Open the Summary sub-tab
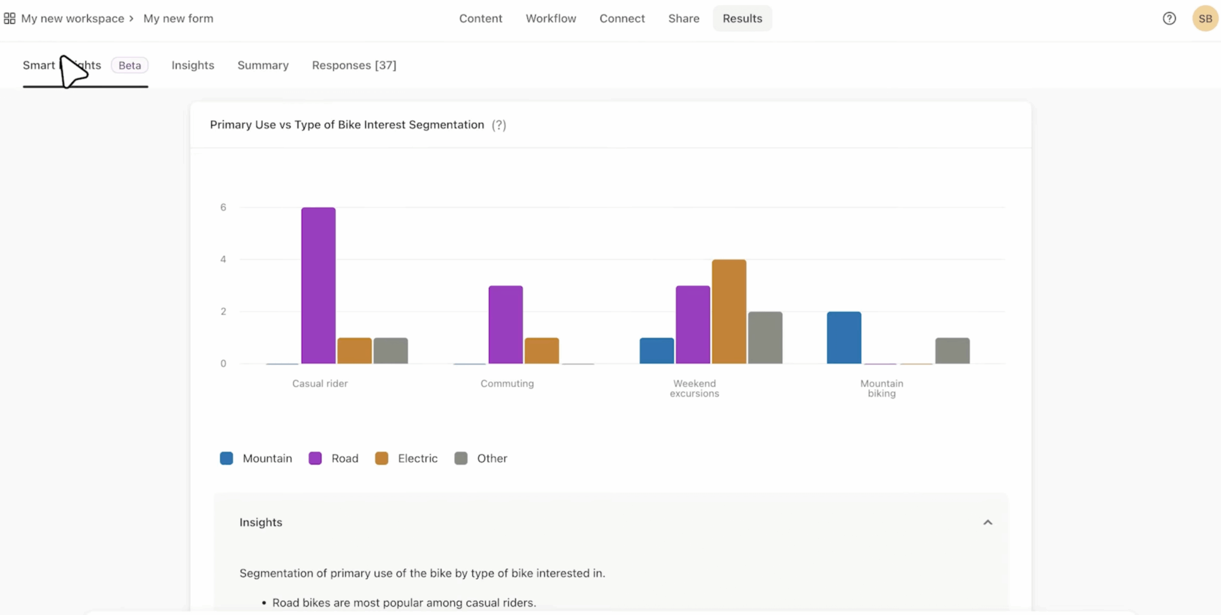This screenshot has width=1221, height=615. click(263, 65)
